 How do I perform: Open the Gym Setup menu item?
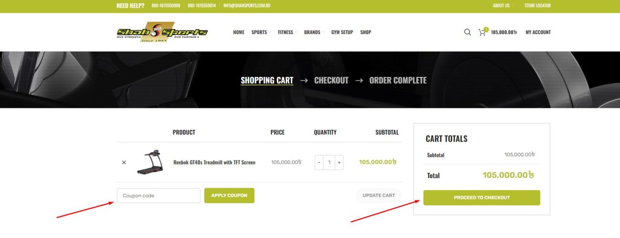tap(342, 32)
